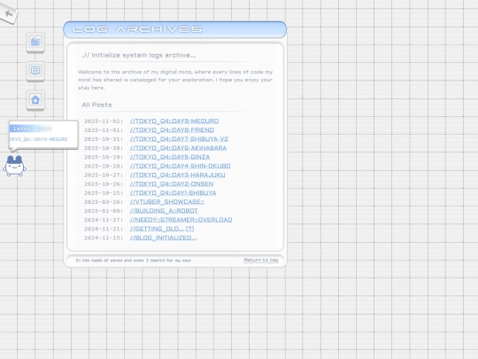The image size is (478, 359).
Task: Open the files folder sidebar icon
Action: [x=35, y=42]
